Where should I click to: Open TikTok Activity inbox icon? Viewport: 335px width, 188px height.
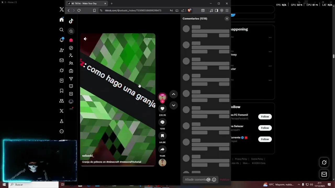[71, 86]
